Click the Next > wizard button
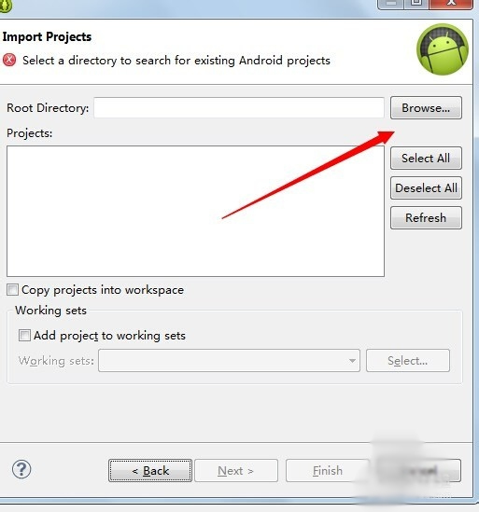Viewport: 479px width, 512px height. pyautogui.click(x=236, y=471)
